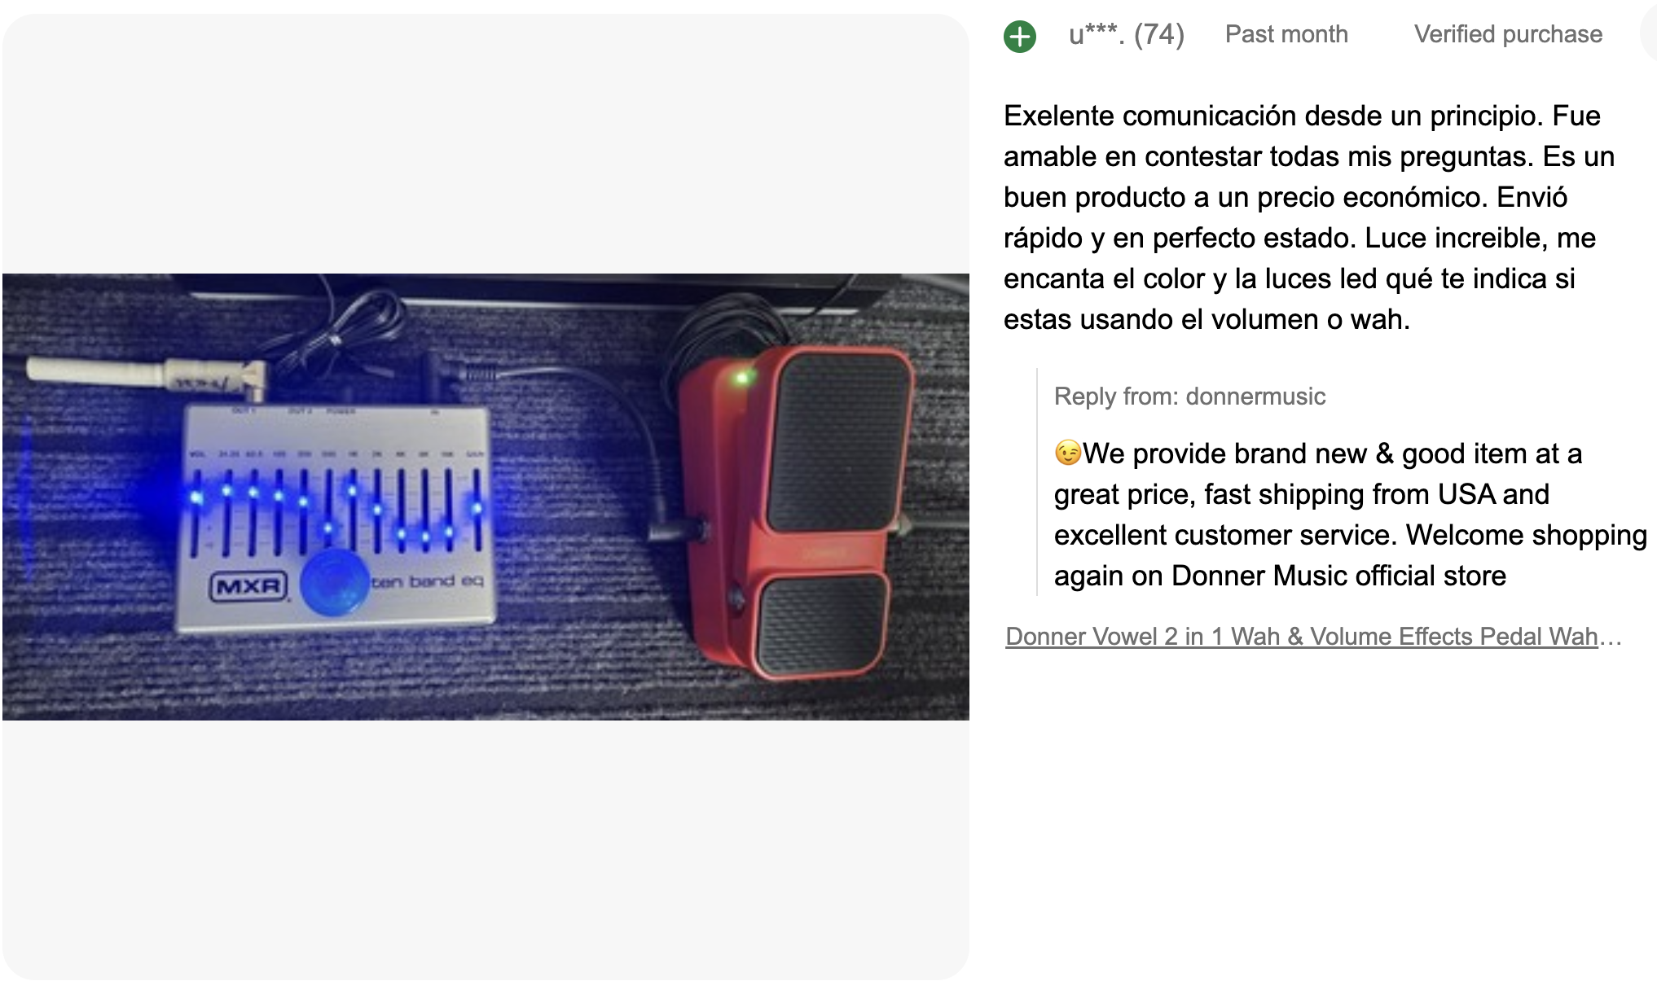The image size is (1657, 990).
Task: Open the Donner Vowel 2 in 1 Wah link
Action: click(1314, 636)
